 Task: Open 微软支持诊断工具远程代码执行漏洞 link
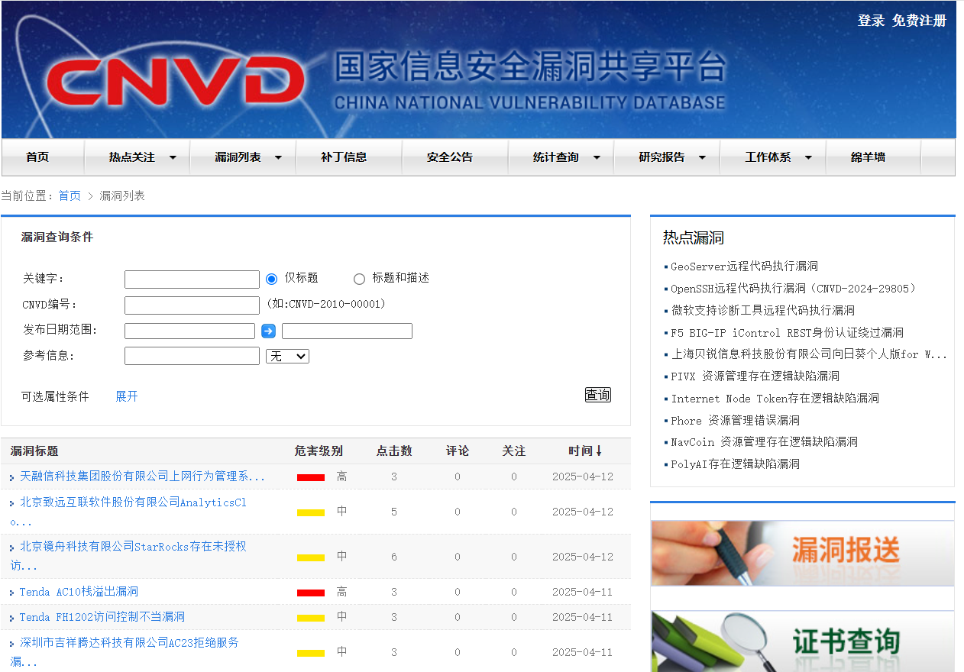tap(763, 311)
